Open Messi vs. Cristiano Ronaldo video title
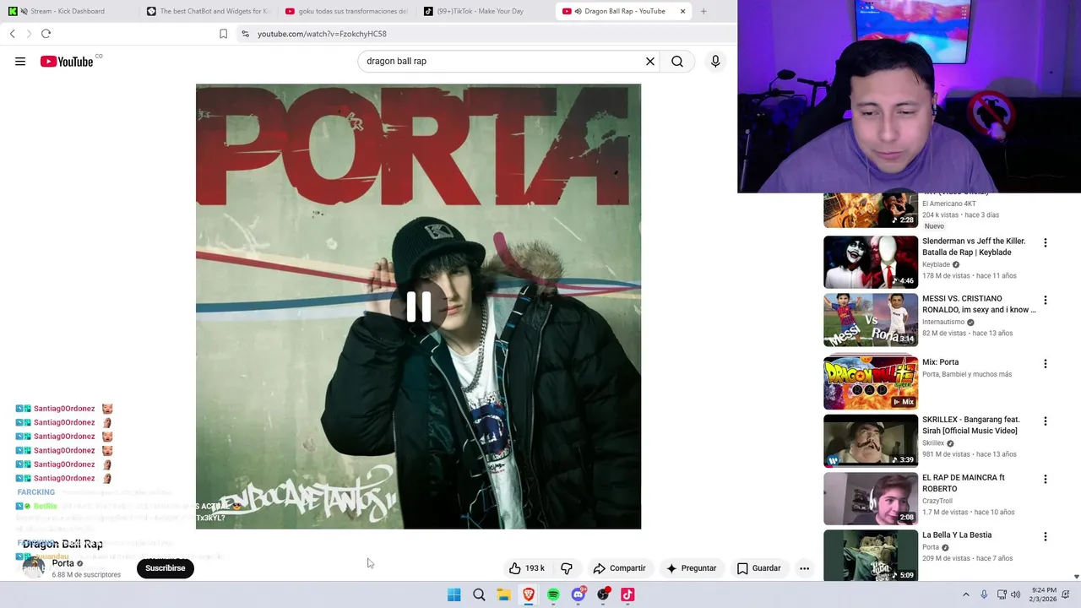Image resolution: width=1081 pixels, height=608 pixels. pos(979,304)
